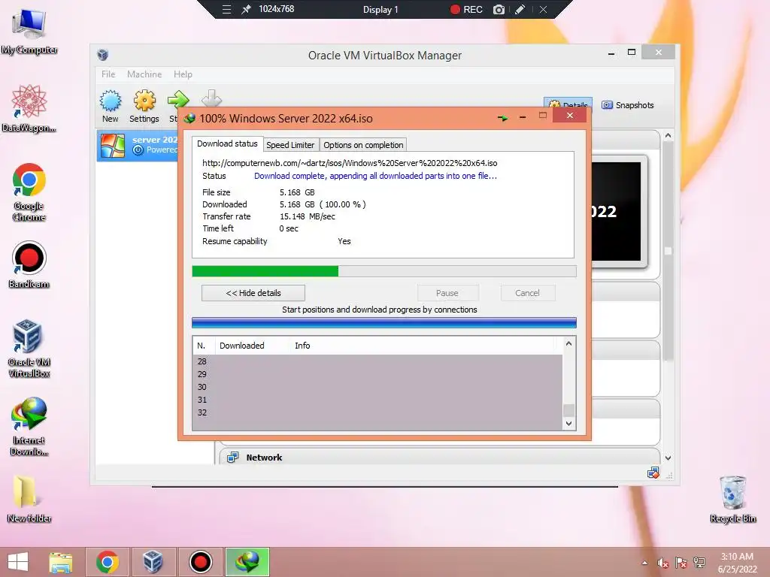Open File Explorer from the taskbar
The image size is (770, 577).
[60, 562]
